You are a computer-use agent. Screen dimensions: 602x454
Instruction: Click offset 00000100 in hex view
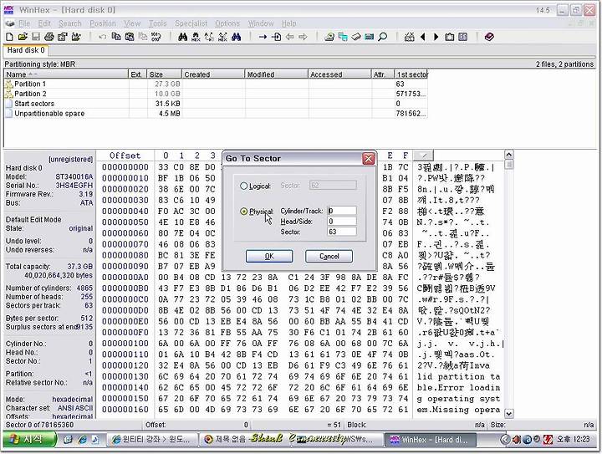pyautogui.click(x=125, y=344)
